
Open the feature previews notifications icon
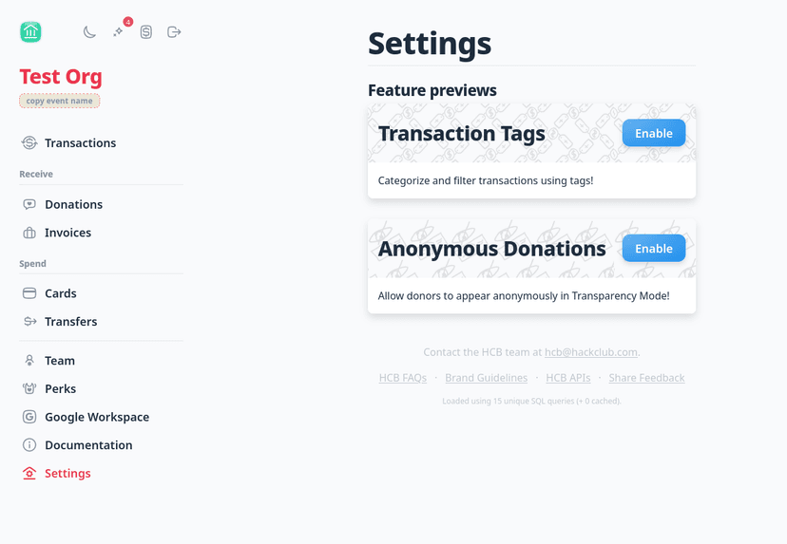(x=119, y=32)
